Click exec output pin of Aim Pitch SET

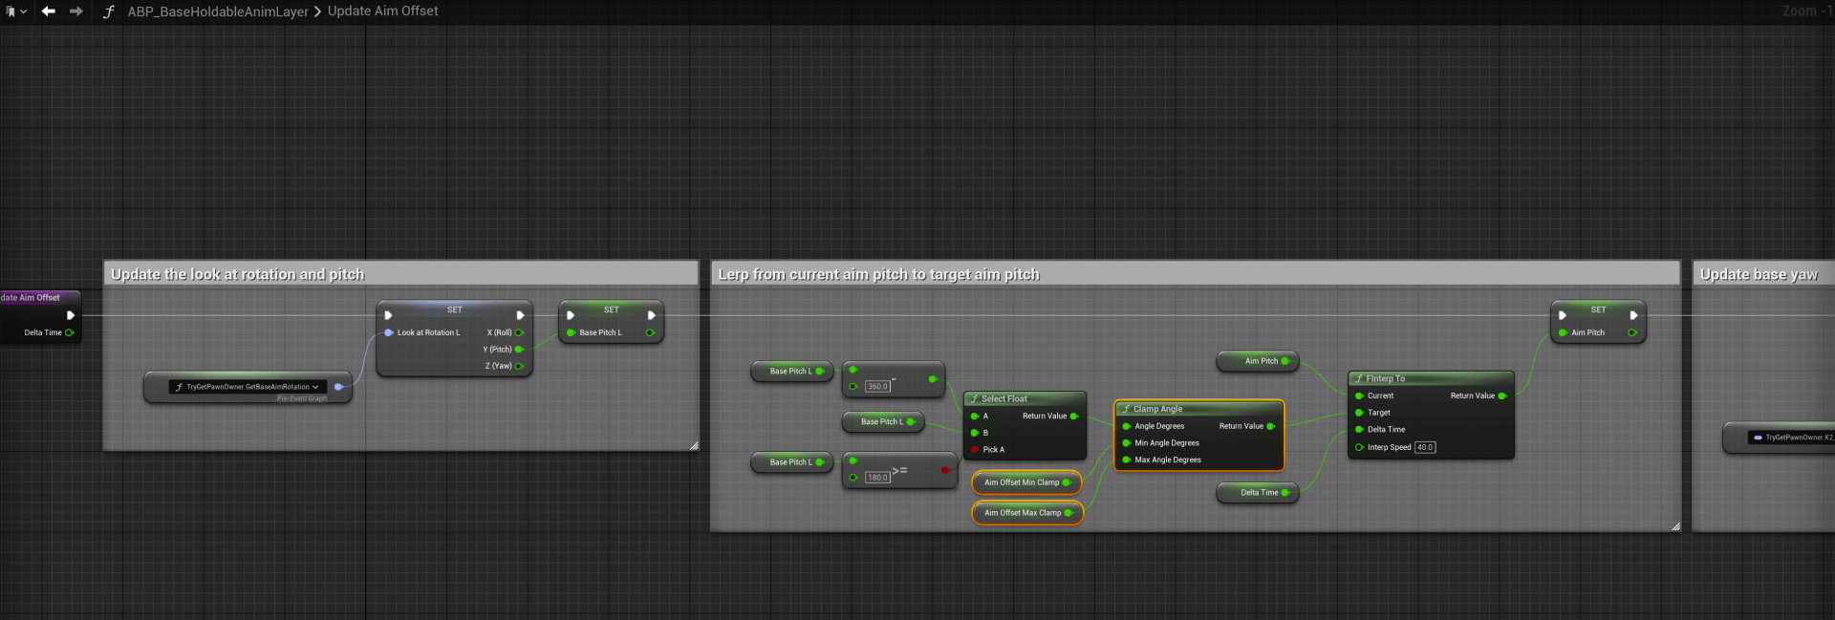[x=1633, y=315]
